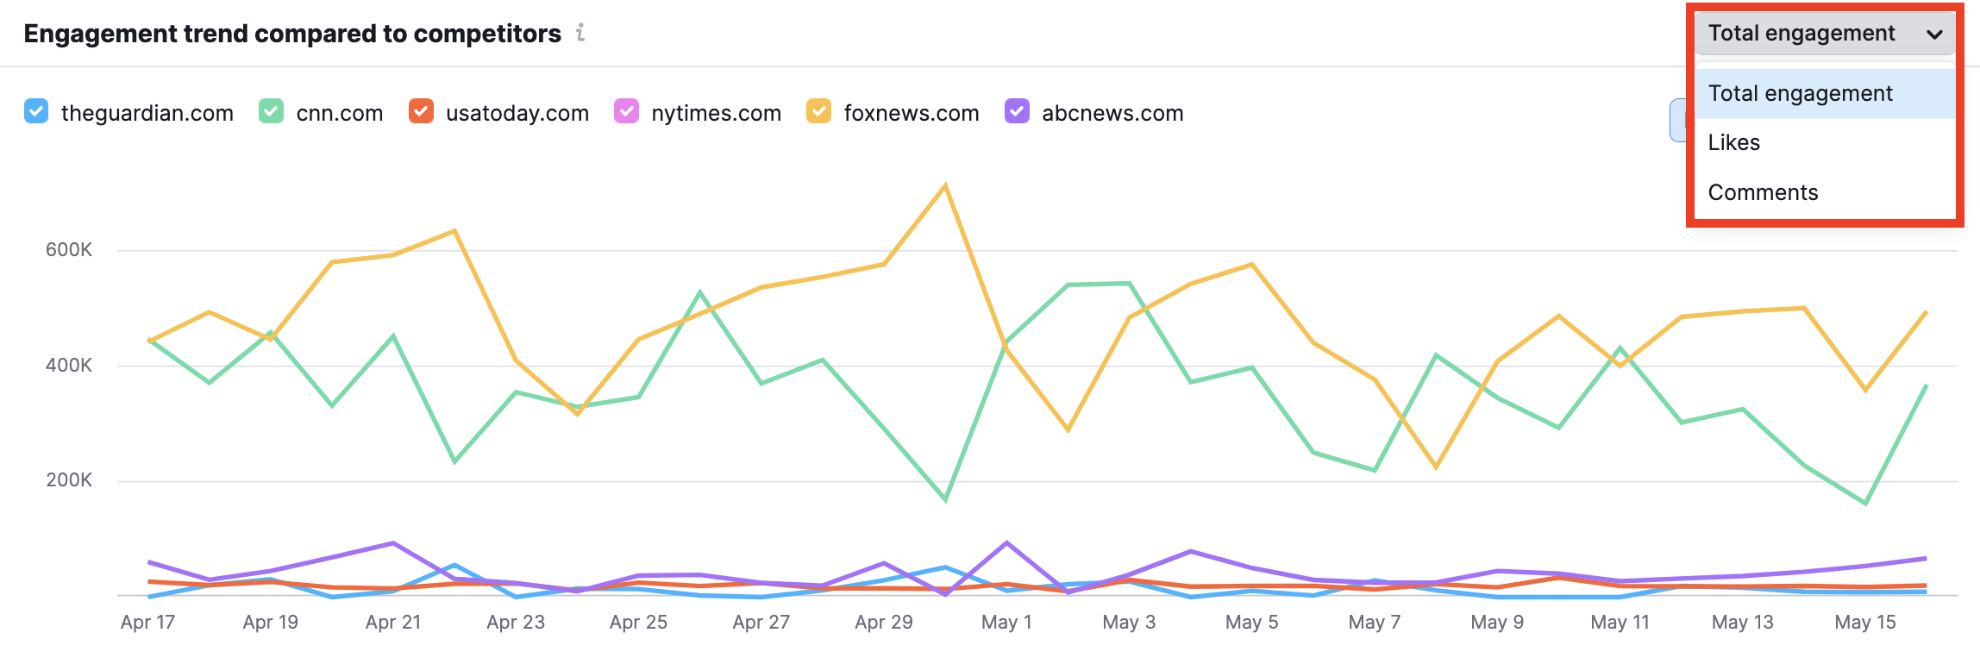The image size is (1980, 664).
Task: Hide abcnews.com using its purple checkbox
Action: (1017, 112)
